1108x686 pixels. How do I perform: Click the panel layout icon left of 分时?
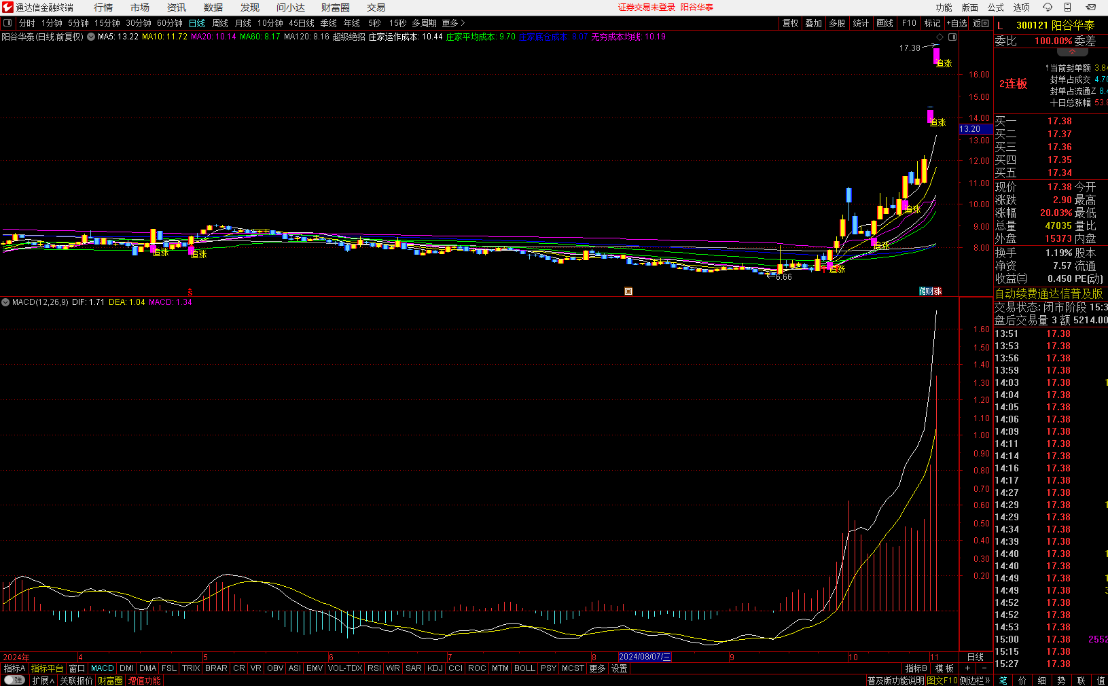click(x=7, y=23)
